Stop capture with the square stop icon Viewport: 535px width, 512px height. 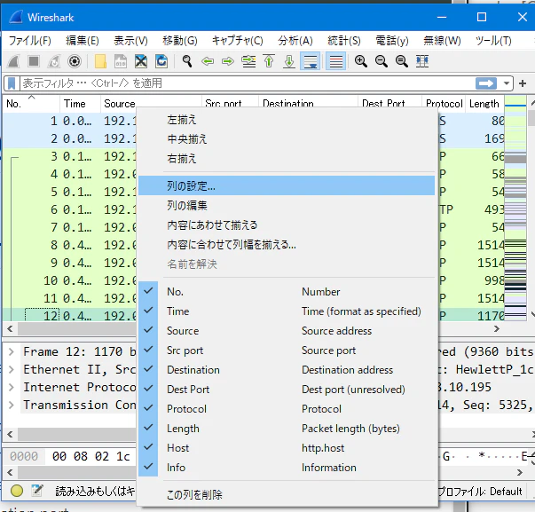34,61
